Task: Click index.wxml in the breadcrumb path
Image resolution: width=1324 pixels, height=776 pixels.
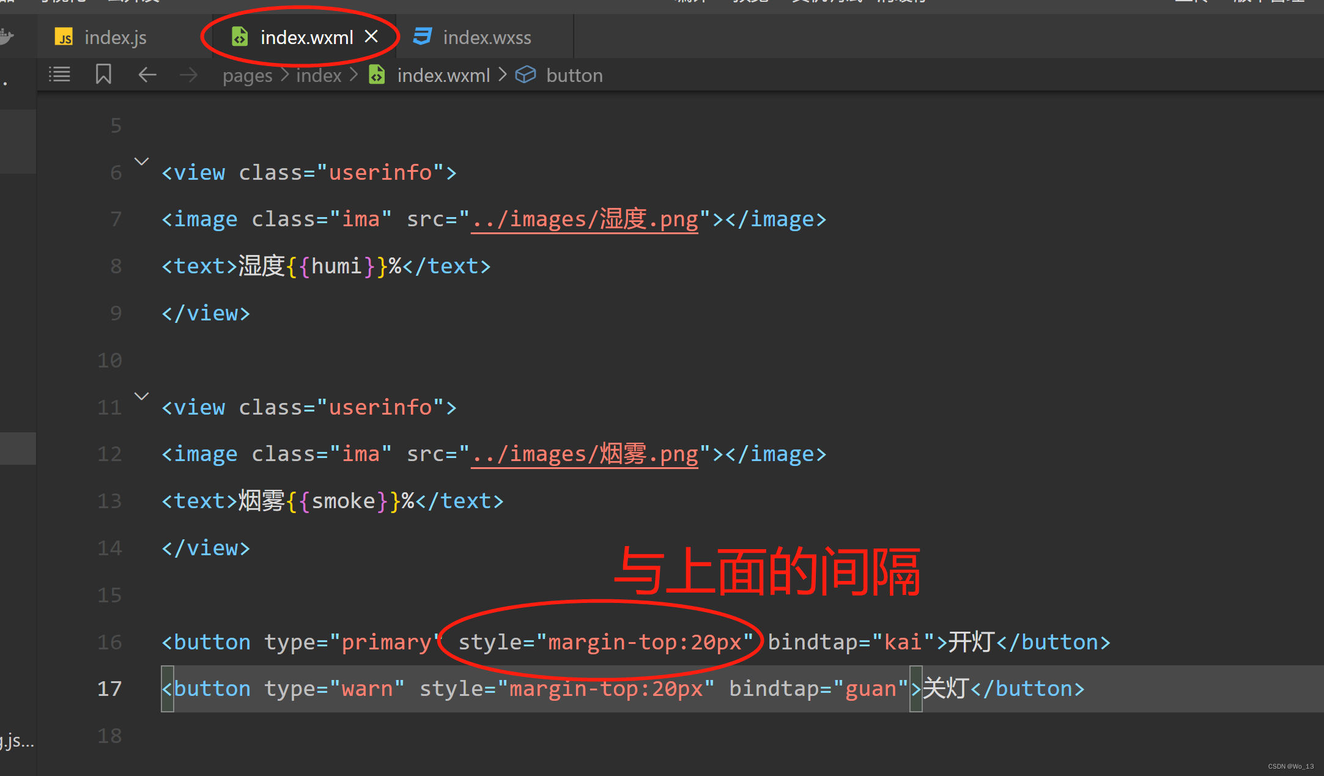Action: 443,75
